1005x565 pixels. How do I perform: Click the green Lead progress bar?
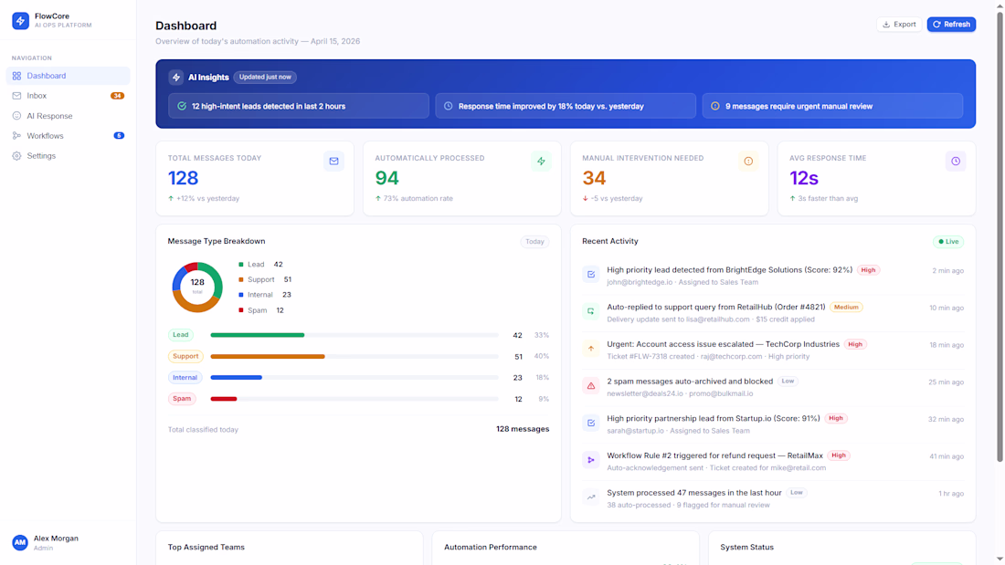click(257, 335)
